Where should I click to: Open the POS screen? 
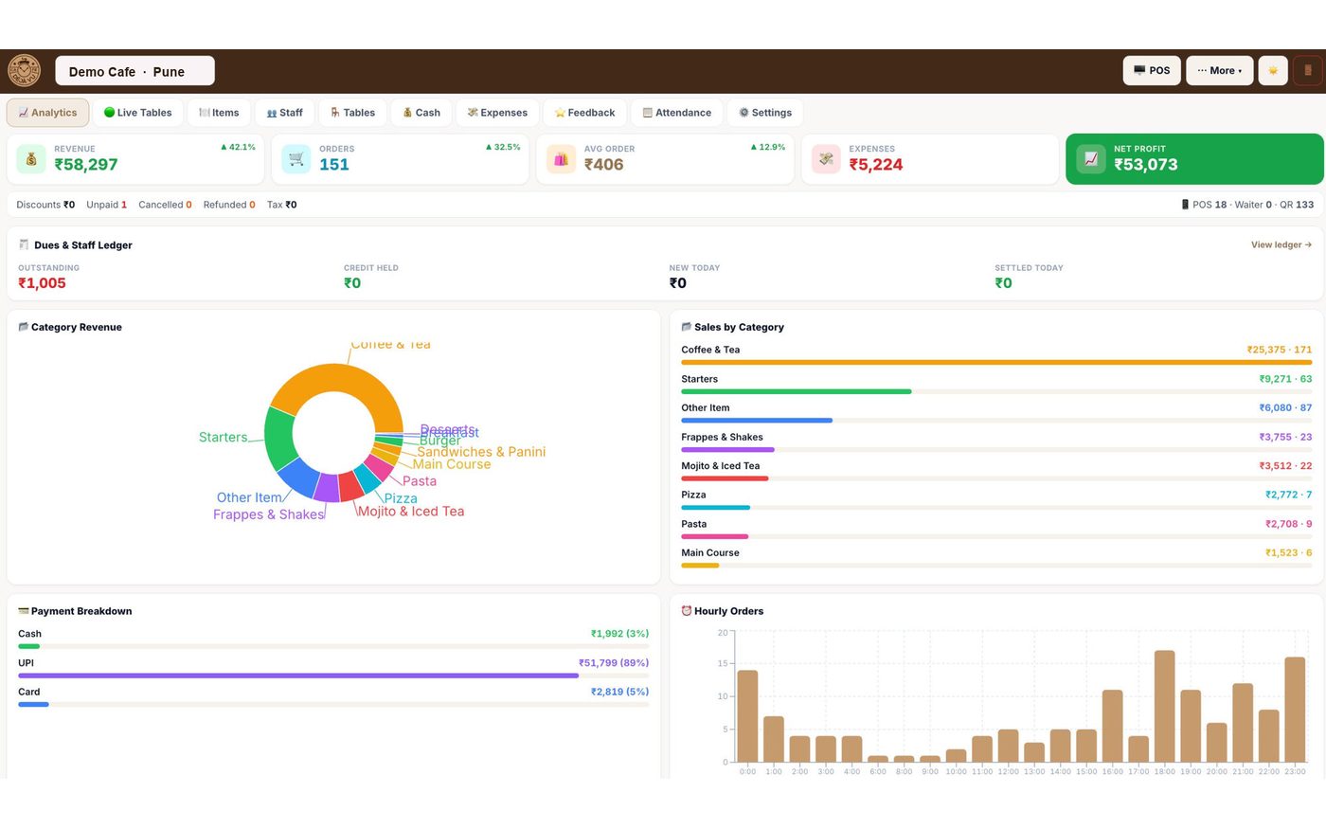click(x=1152, y=70)
